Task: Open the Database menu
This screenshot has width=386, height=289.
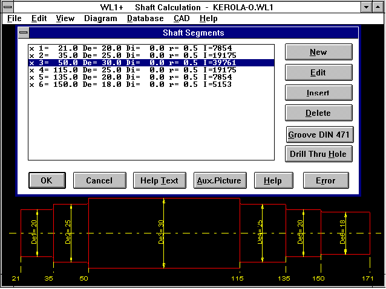Action: pos(145,19)
